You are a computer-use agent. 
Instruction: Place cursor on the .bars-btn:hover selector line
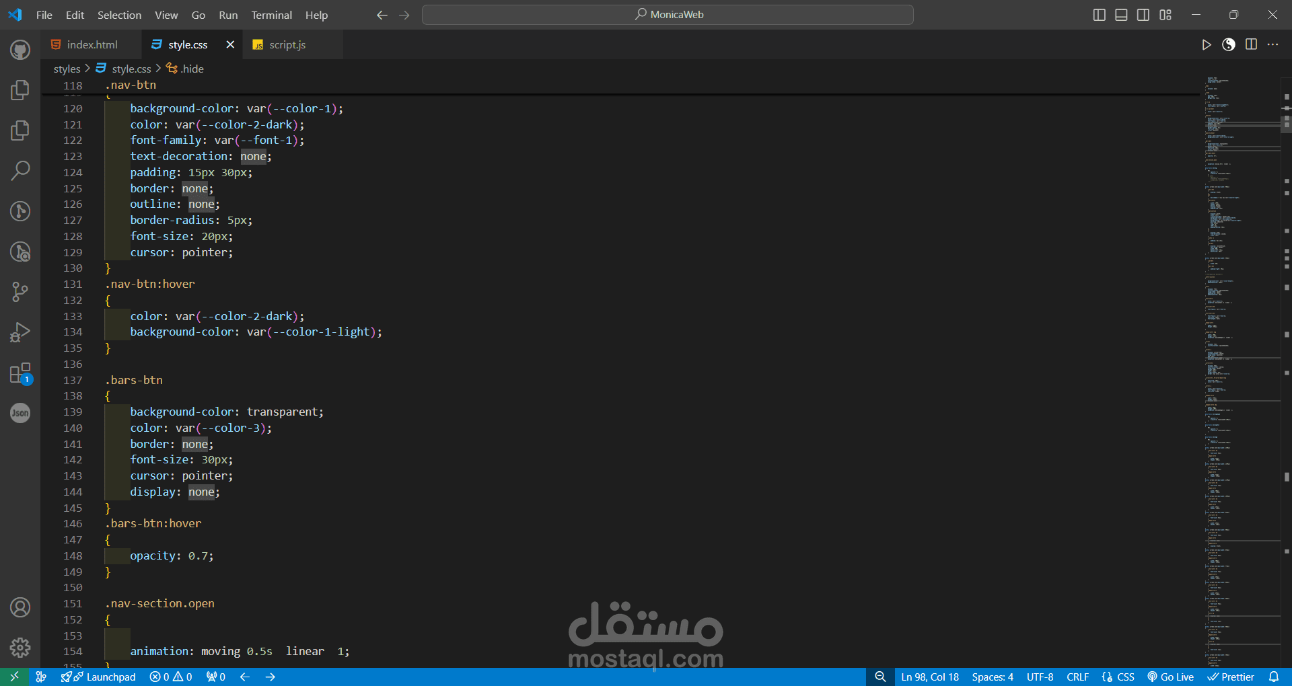(153, 523)
